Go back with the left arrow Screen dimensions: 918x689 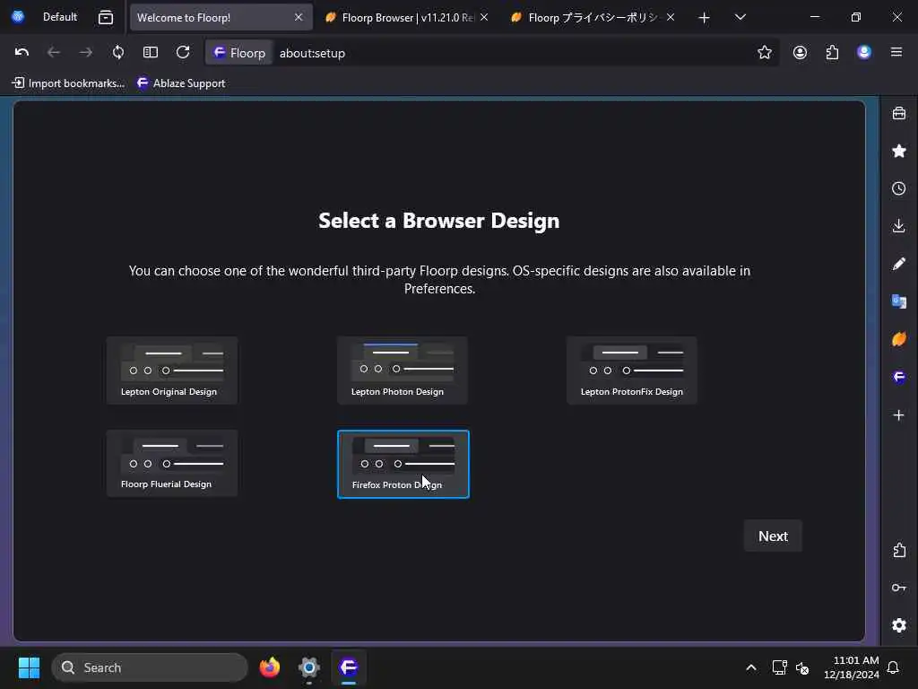pos(53,53)
